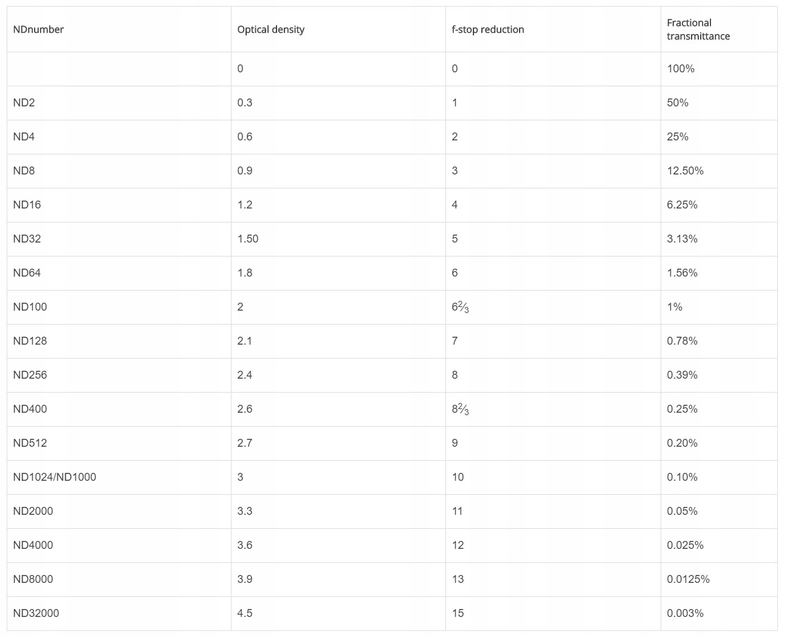This screenshot has width=787, height=637.
Task: Click the ND1024/ND1000 cell
Action: (x=54, y=477)
